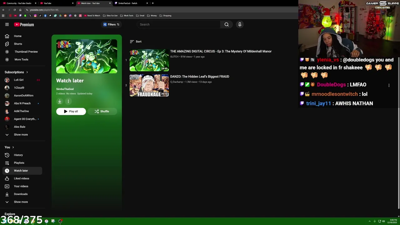Click the address bar URL

pyautogui.click(x=44, y=10)
